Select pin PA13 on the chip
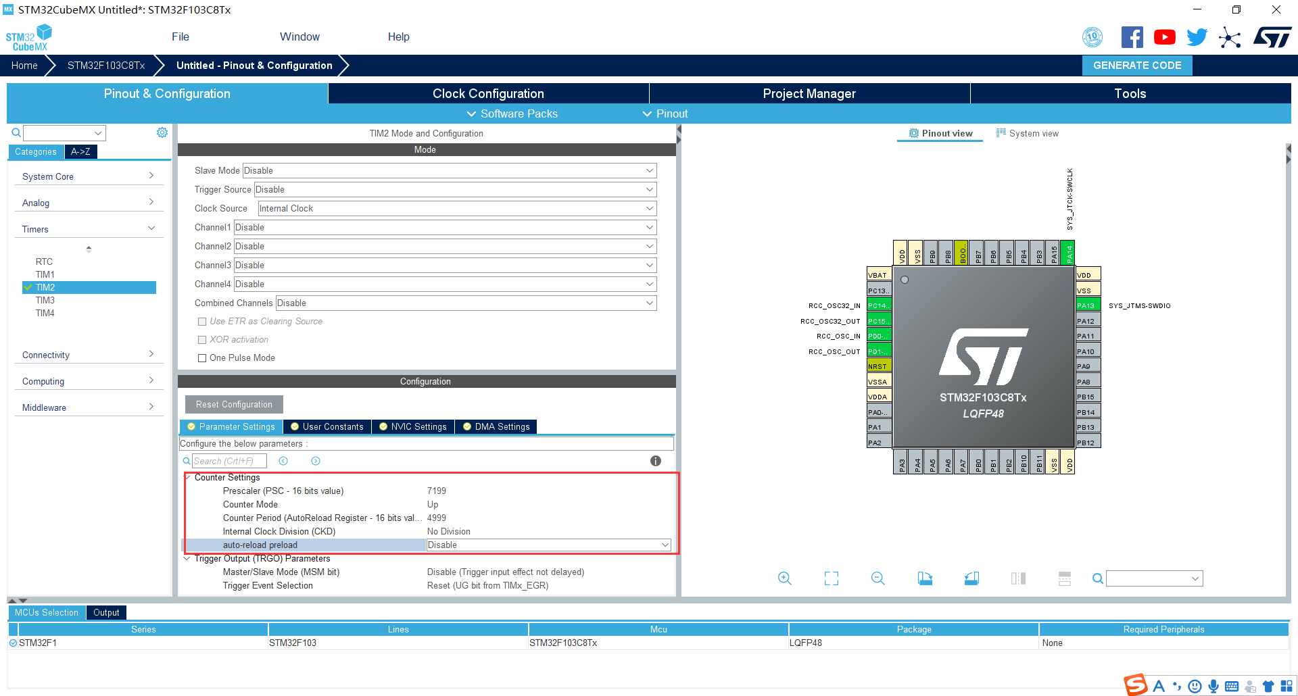 [x=1088, y=305]
